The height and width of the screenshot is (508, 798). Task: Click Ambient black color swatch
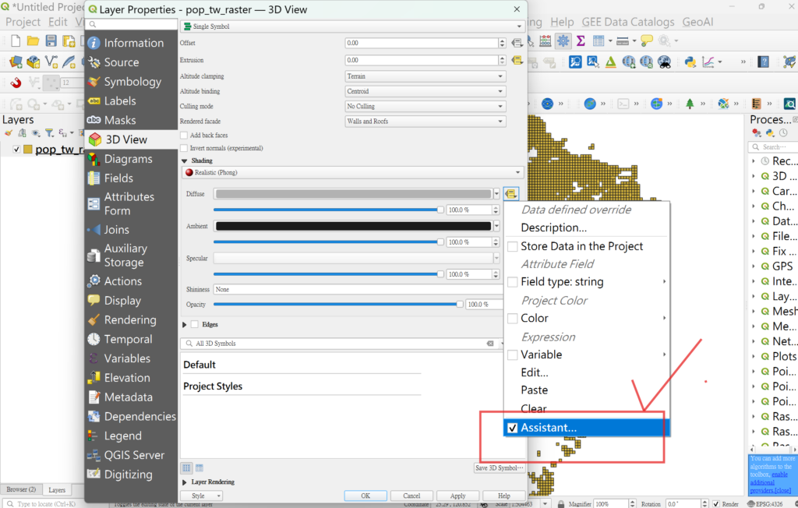pos(353,226)
